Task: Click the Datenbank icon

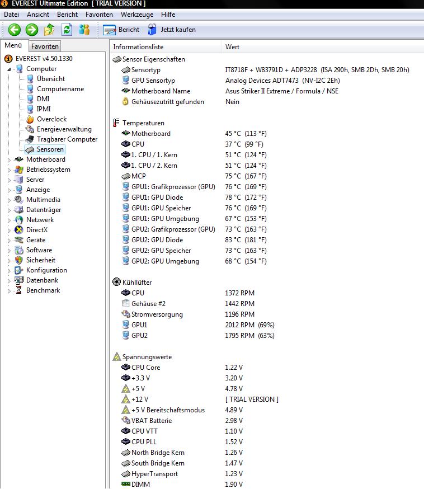Action: pos(19,280)
